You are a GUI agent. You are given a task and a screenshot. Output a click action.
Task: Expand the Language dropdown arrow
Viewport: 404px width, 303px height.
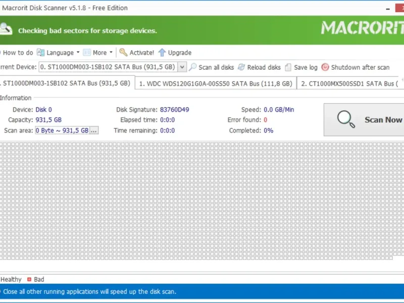78,53
